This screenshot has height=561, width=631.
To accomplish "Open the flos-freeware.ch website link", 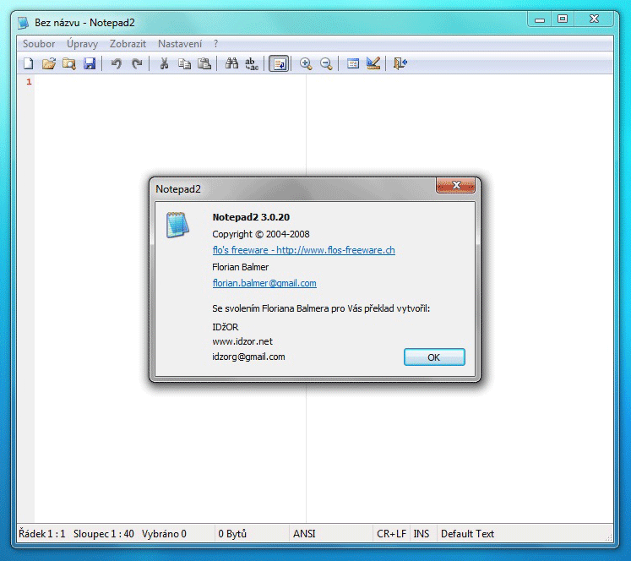I will coord(303,250).
